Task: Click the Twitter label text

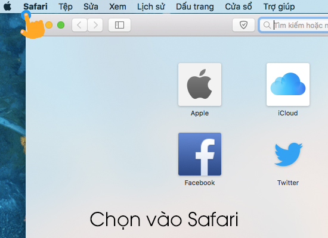Action: point(288,183)
